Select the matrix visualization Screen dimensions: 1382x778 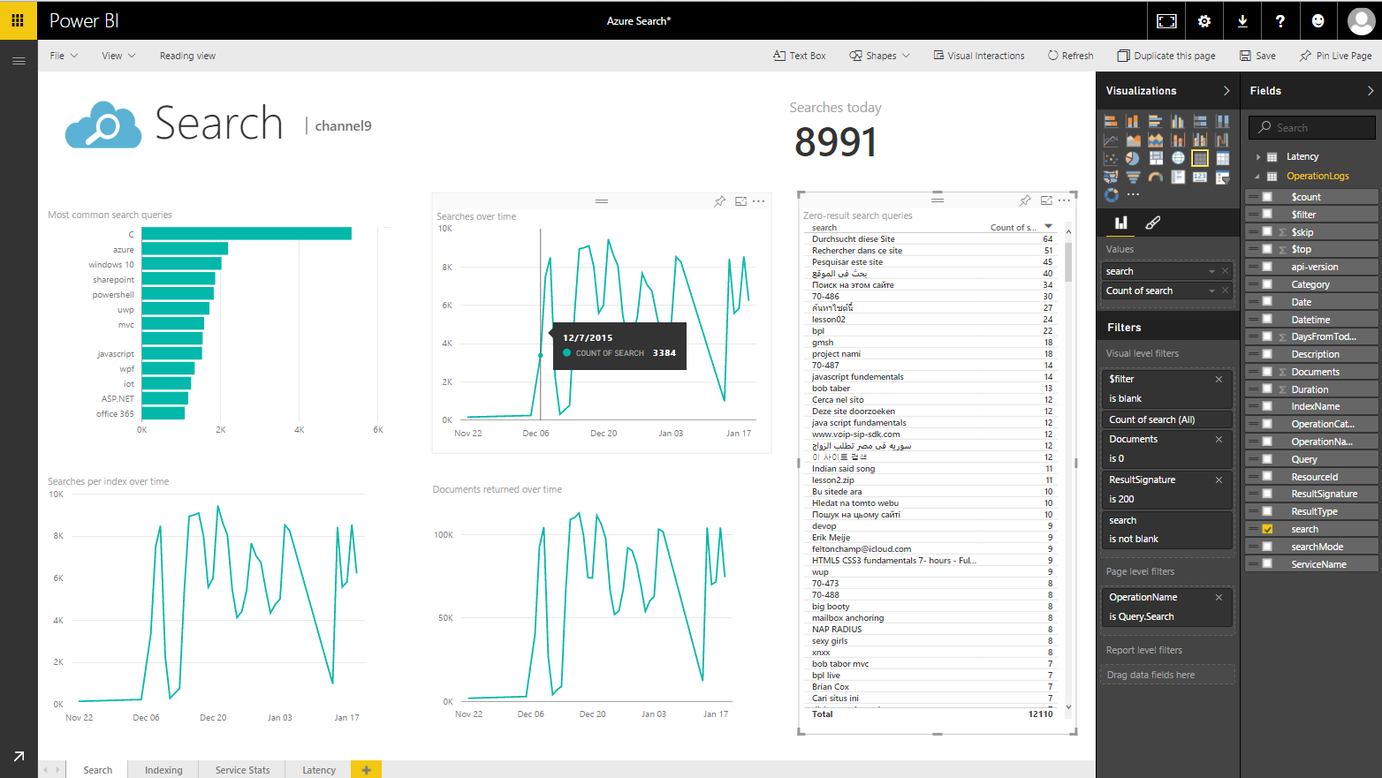[1222, 158]
